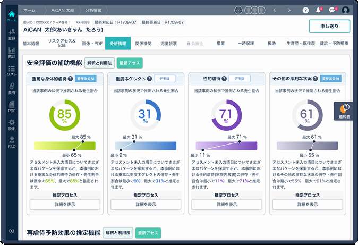Show help for 重篤な身体的虐待
The image size is (358, 245).
point(70,79)
